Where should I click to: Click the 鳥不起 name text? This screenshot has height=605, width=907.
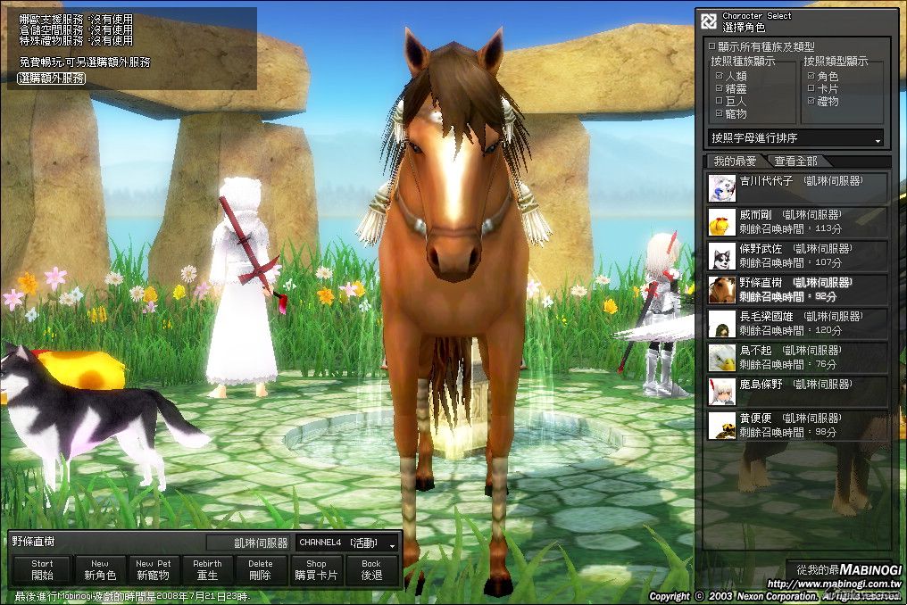click(755, 351)
